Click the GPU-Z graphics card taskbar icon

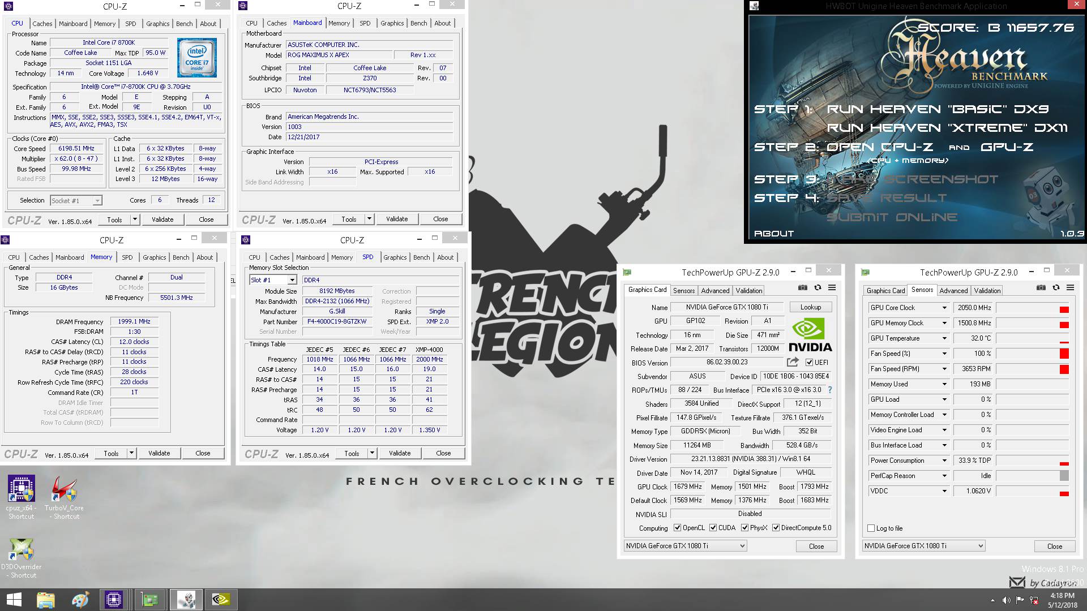[x=150, y=600]
